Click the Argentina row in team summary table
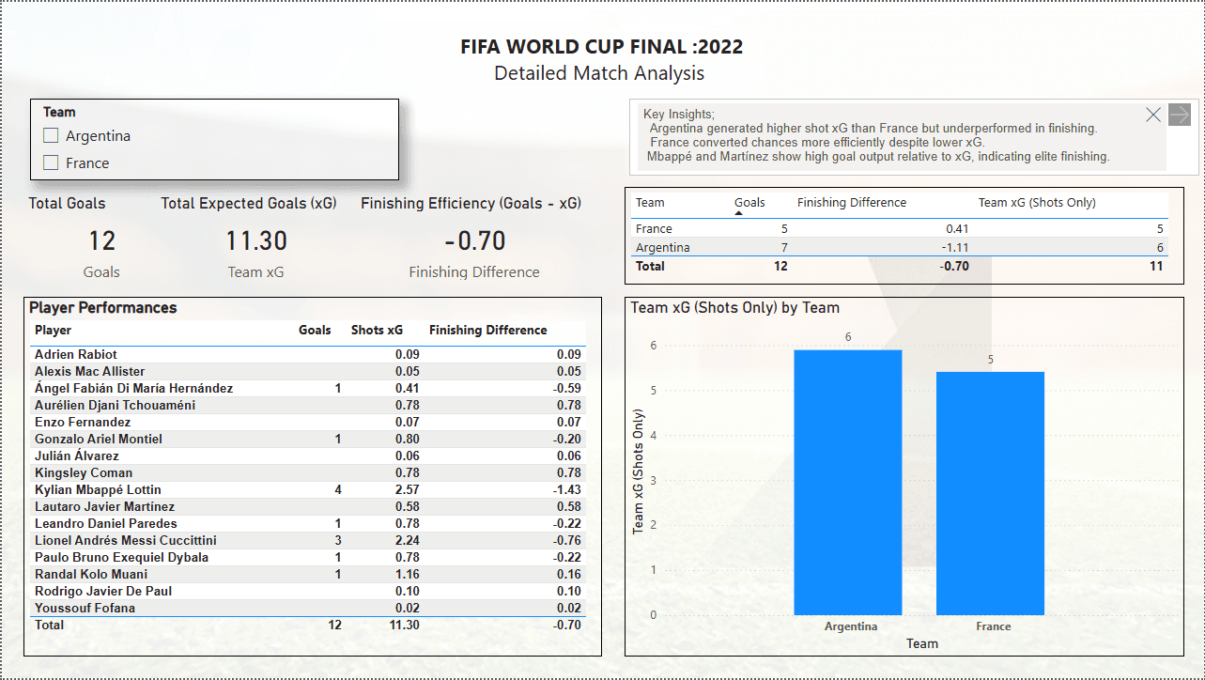1205x680 pixels. [x=900, y=248]
